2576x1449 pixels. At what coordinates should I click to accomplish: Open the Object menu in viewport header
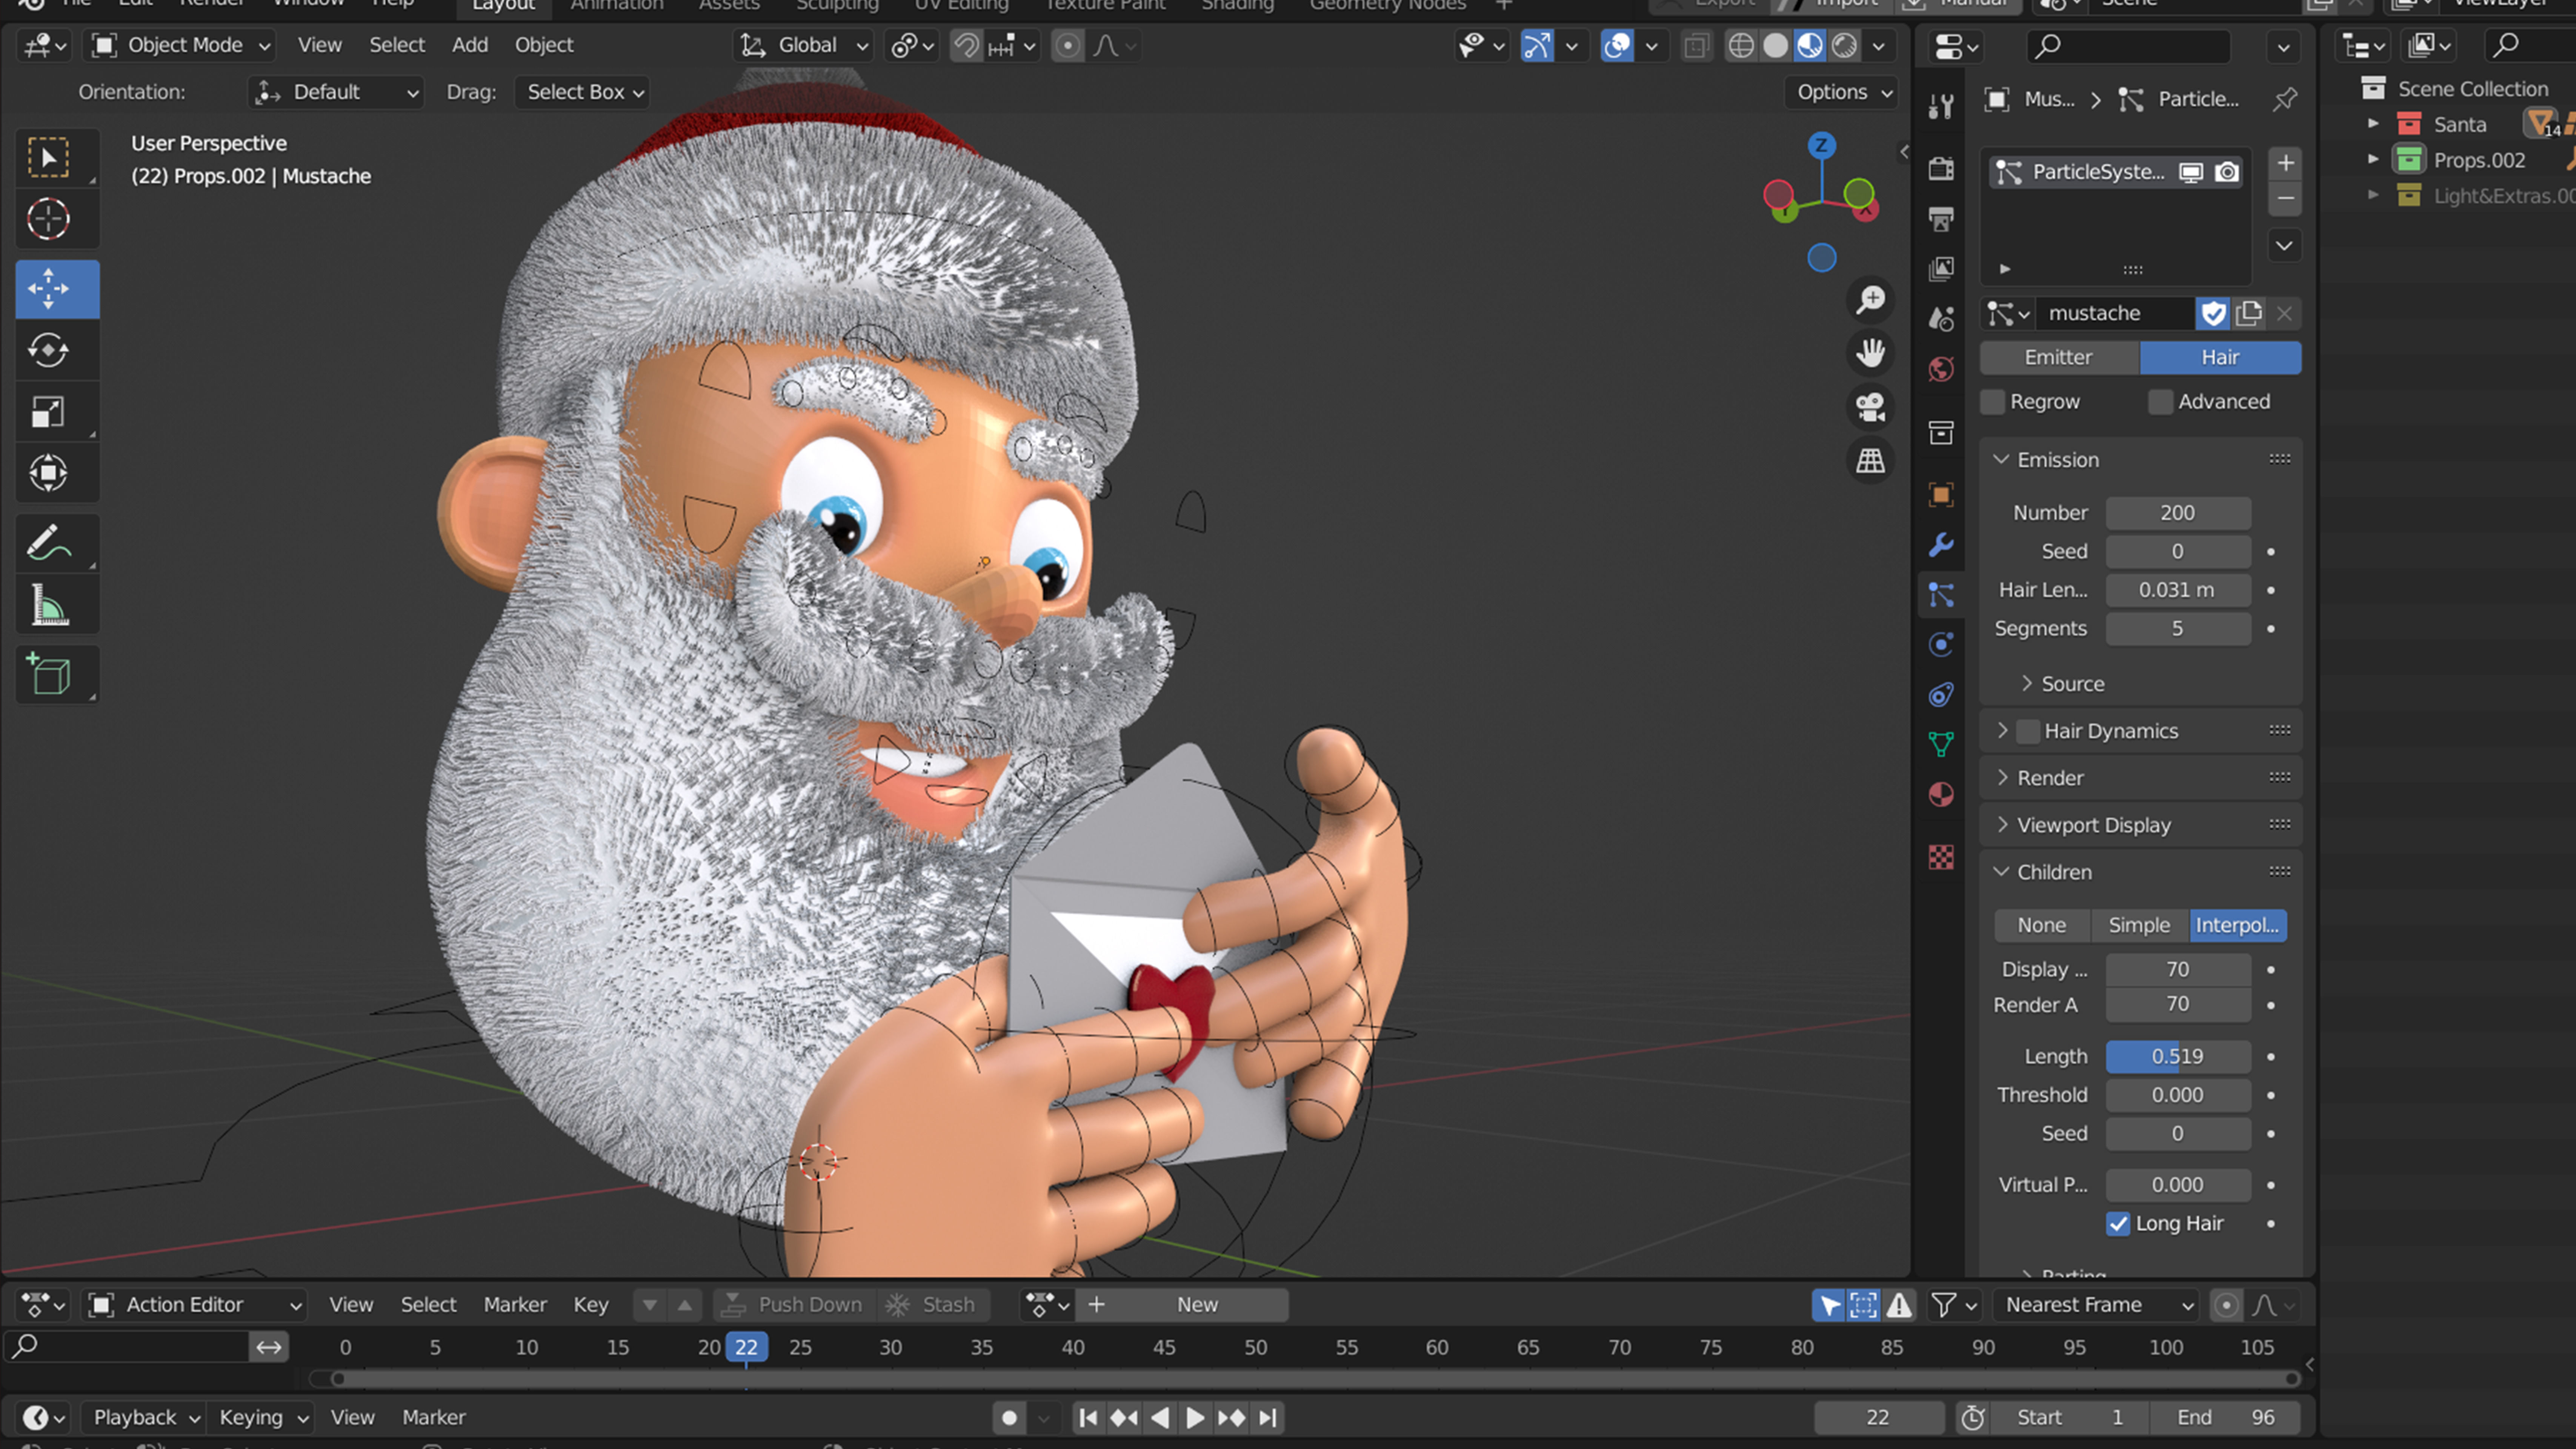tap(544, 45)
